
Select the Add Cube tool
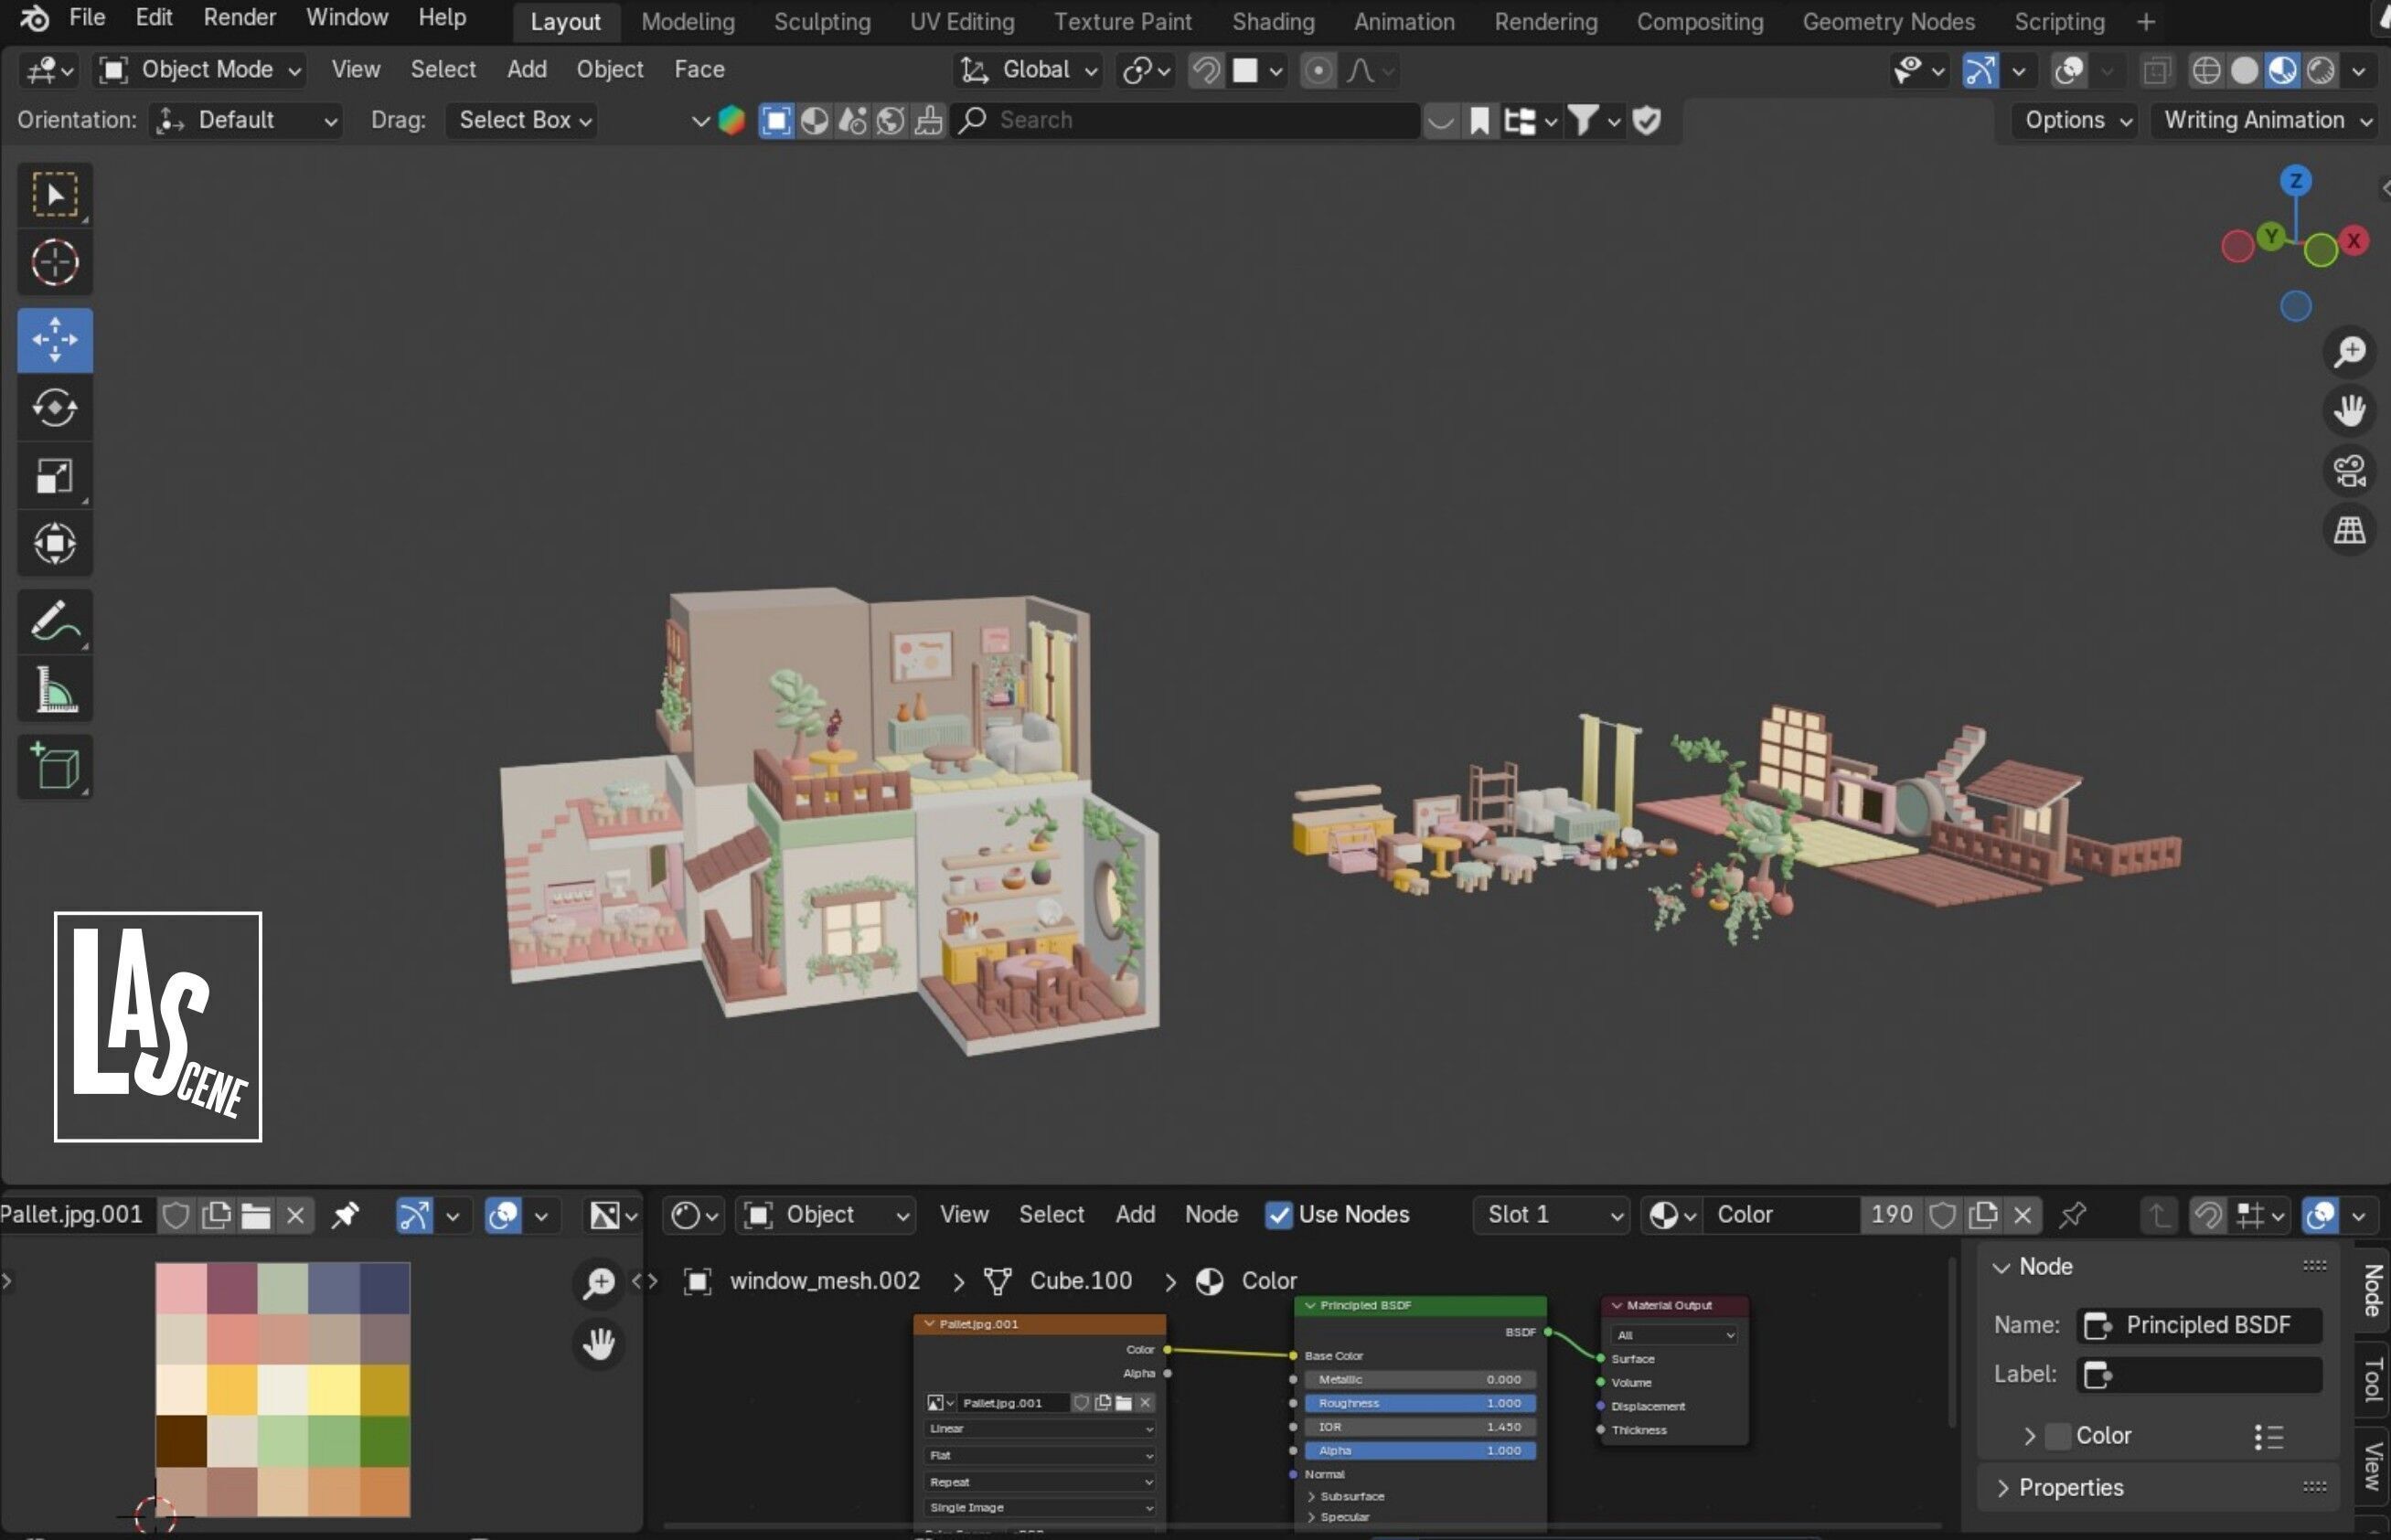[55, 767]
